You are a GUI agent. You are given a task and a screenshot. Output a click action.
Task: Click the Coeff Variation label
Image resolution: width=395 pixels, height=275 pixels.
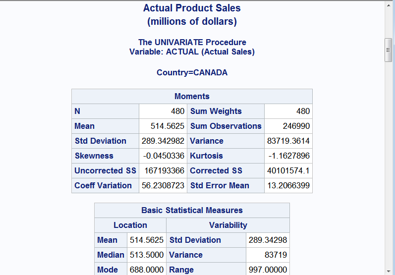[103, 185]
